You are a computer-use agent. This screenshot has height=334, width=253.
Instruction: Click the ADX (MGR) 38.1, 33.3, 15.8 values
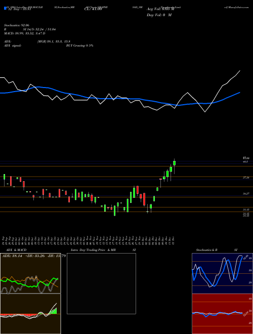(54, 41)
